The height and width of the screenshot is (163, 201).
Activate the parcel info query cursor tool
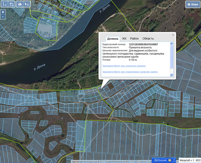tap(27, 4)
